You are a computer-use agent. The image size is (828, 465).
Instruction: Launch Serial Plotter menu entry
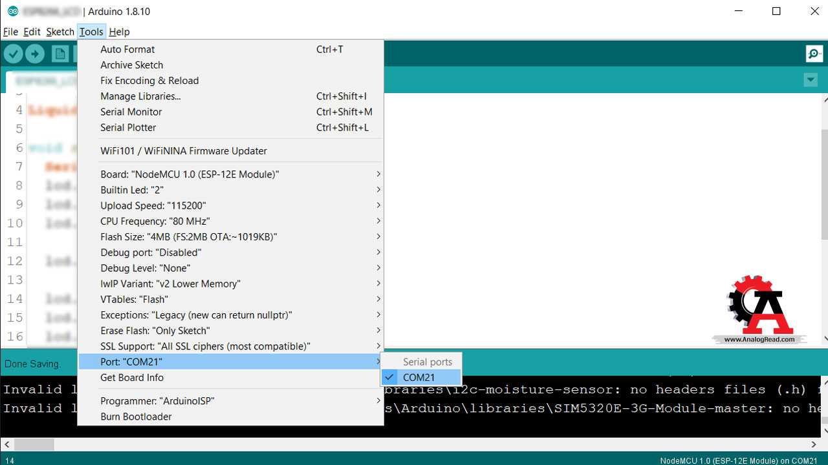230,127
